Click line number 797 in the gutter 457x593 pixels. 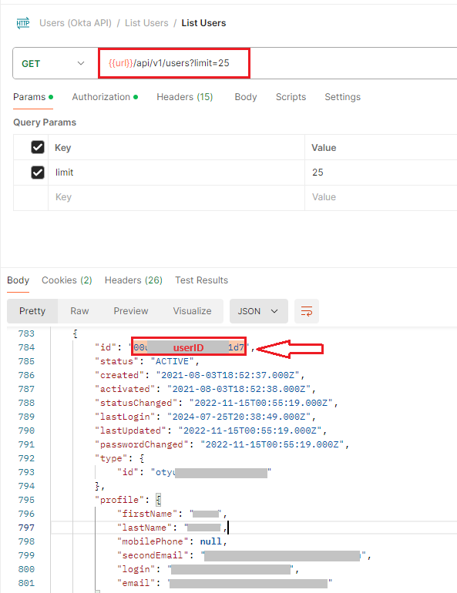pyautogui.click(x=26, y=528)
